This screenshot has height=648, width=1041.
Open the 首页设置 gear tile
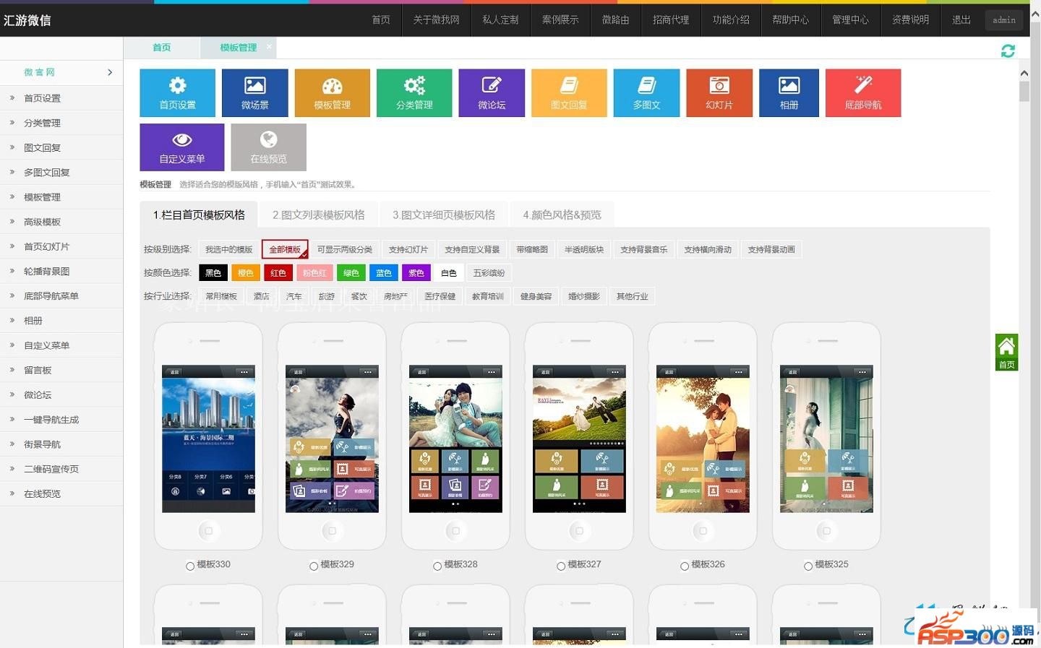point(177,92)
